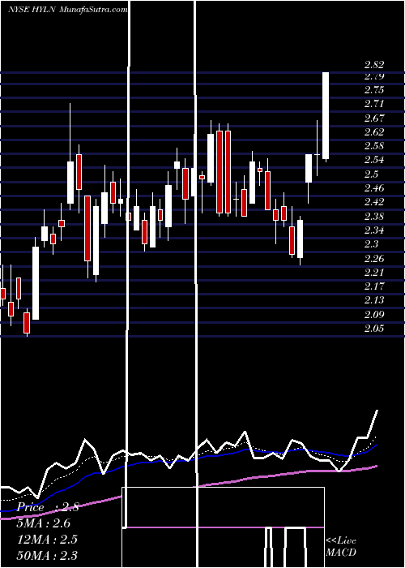Click the 2.05 price axis label
405x568 pixels.
click(x=374, y=329)
